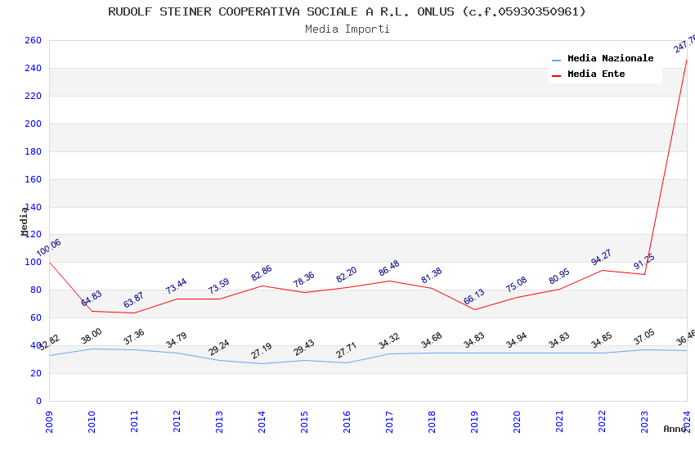This screenshot has height=450, width=695.
Task: Click the 2010 x-axis year label
Action: click(92, 421)
